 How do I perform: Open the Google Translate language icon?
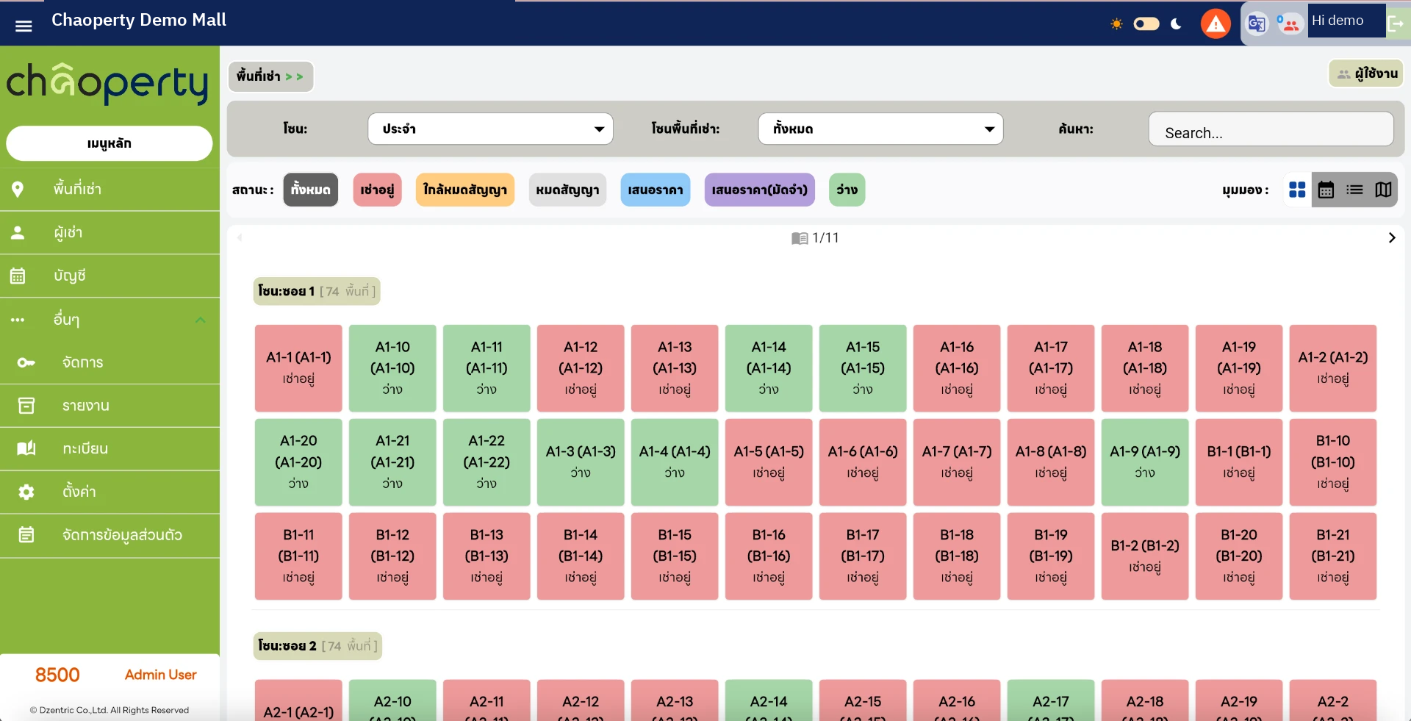click(1257, 24)
